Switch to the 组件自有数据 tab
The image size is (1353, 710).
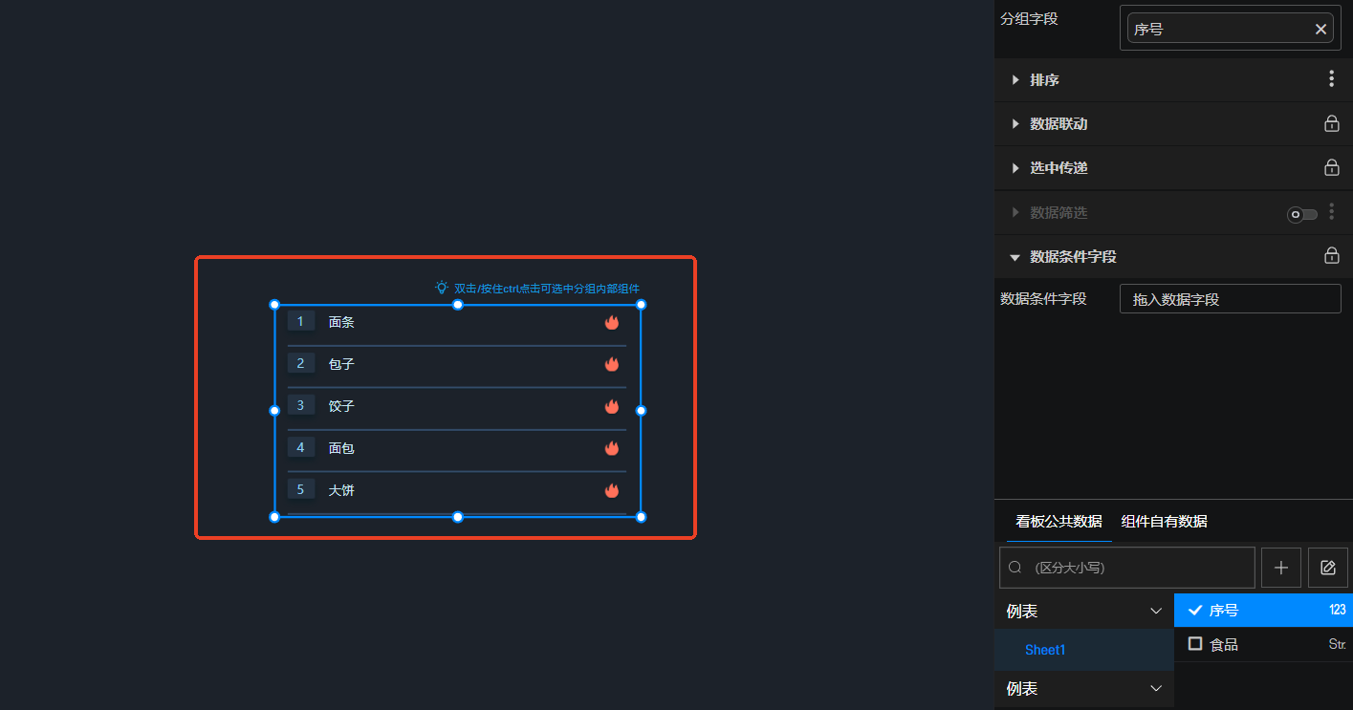click(1164, 522)
